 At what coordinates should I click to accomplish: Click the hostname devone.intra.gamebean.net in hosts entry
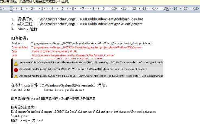pos(64,90)
